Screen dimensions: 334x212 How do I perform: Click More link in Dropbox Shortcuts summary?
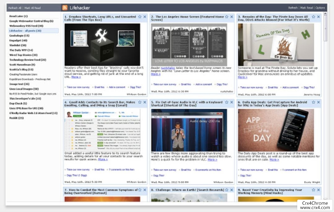[76, 77]
